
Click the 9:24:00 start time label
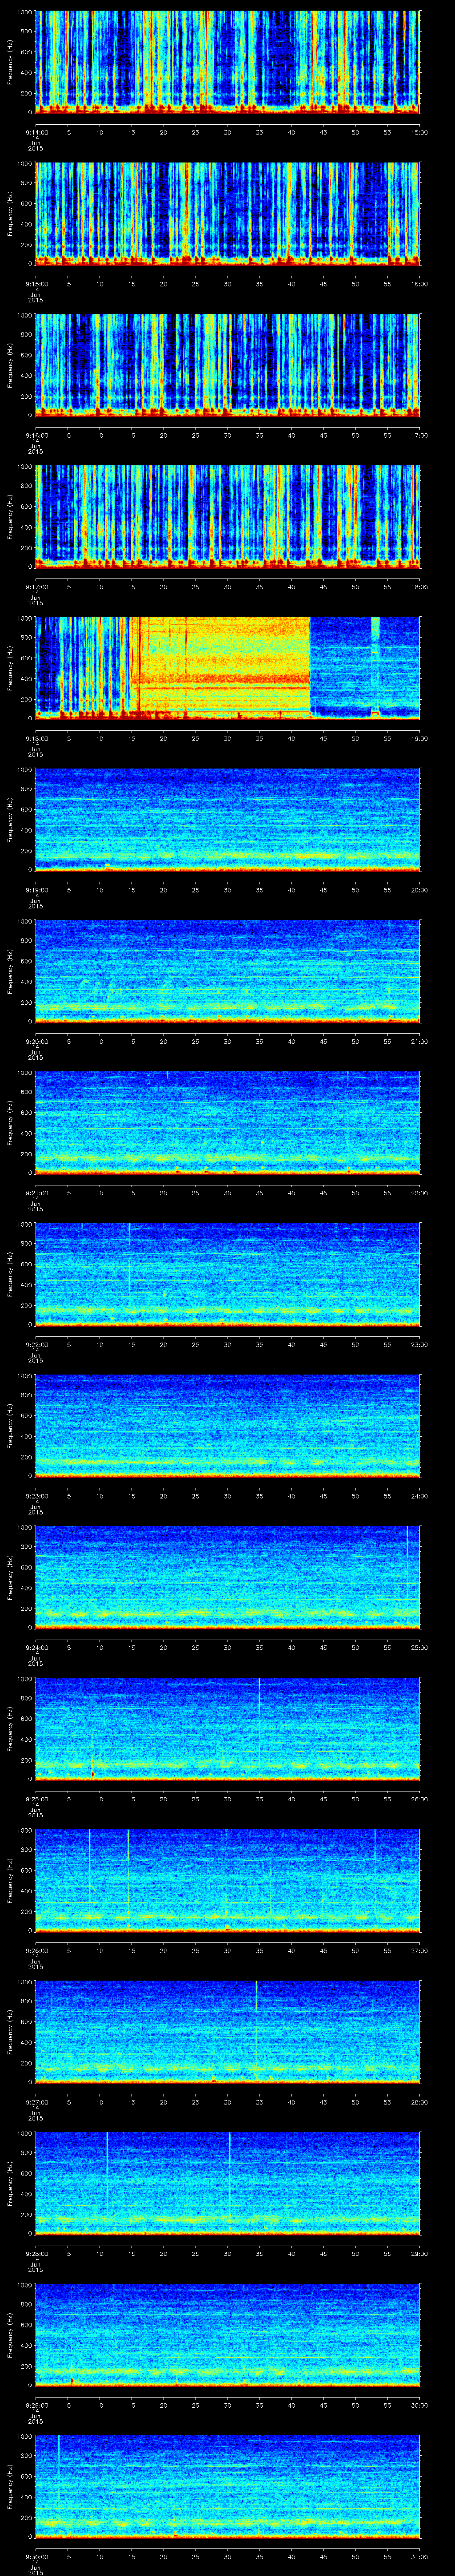[36, 1647]
